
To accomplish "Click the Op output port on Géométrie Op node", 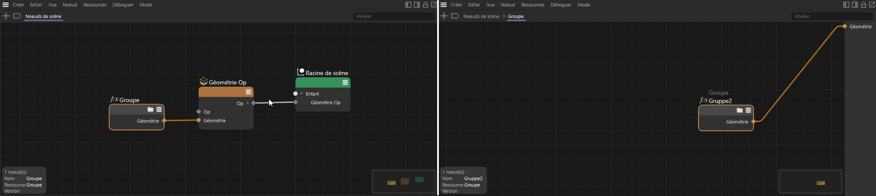I will click(x=254, y=103).
